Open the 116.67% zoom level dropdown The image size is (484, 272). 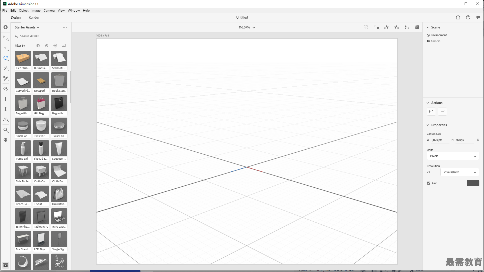(x=247, y=27)
